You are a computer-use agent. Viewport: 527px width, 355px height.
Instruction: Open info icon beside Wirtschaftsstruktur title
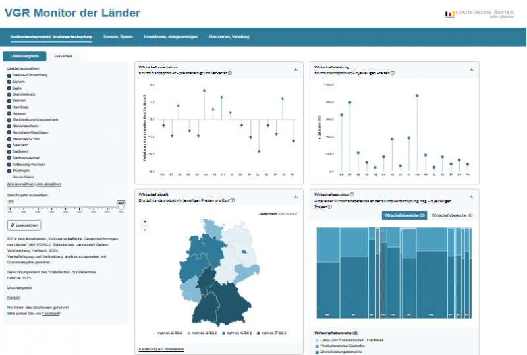(352, 195)
